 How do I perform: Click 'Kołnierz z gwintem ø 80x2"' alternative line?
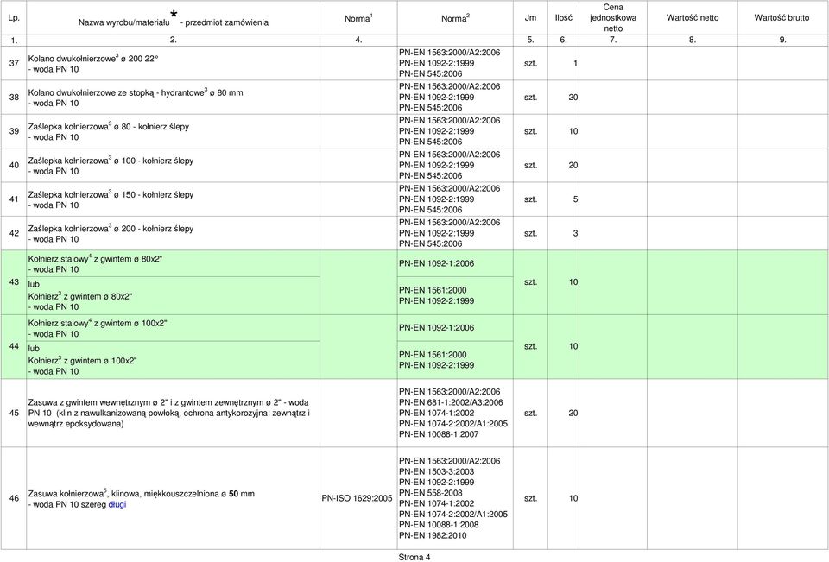[x=79, y=297]
